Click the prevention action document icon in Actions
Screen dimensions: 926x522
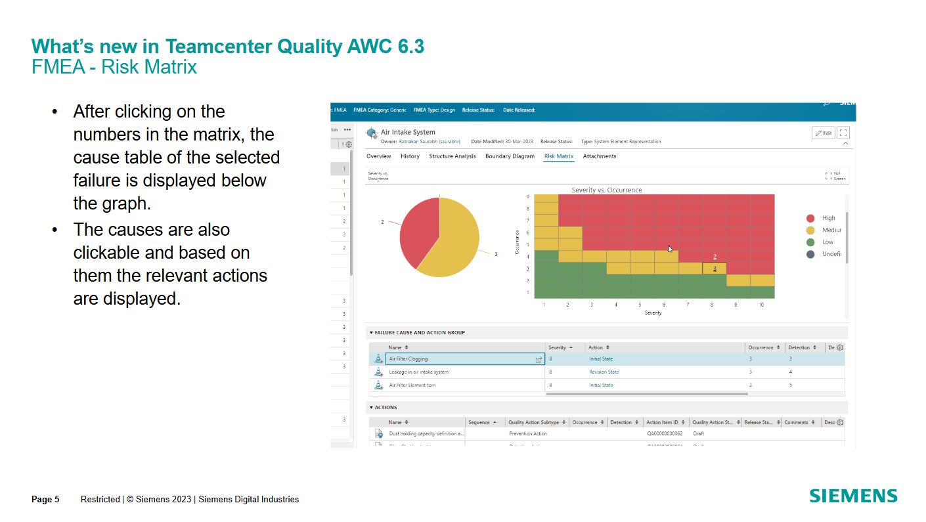point(378,433)
